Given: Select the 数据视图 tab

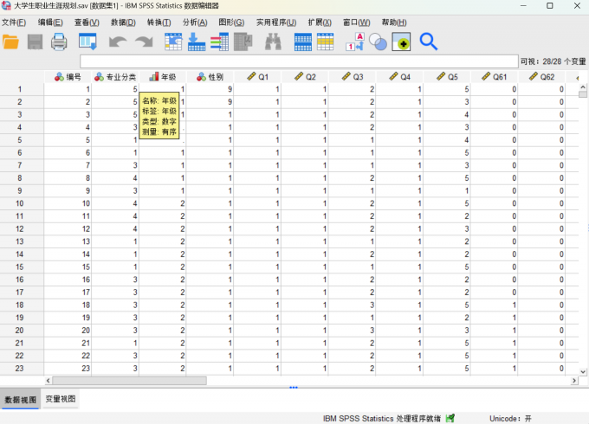Looking at the screenshot, I should [20, 400].
